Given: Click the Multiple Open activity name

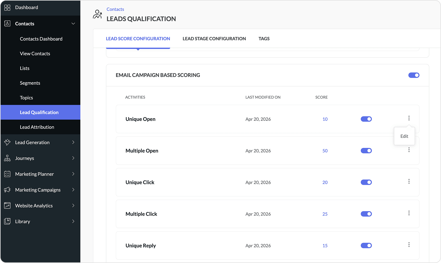Looking at the screenshot, I should (x=142, y=151).
